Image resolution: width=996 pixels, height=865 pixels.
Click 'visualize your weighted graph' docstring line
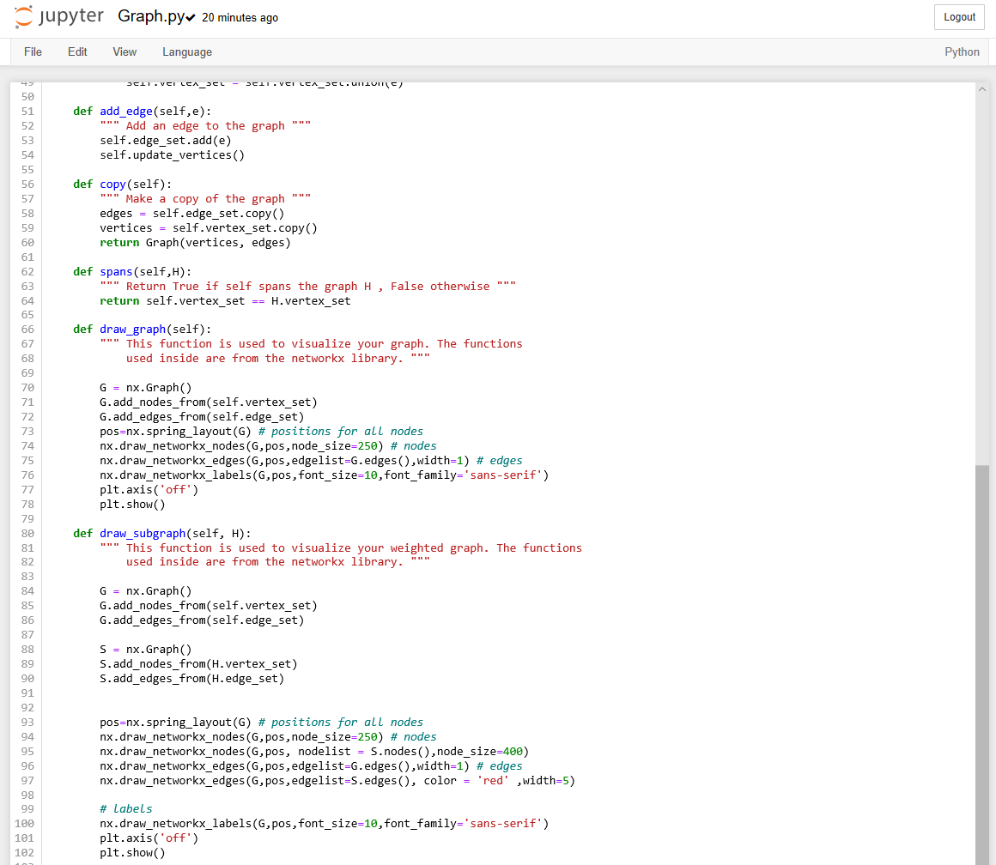pyautogui.click(x=341, y=548)
